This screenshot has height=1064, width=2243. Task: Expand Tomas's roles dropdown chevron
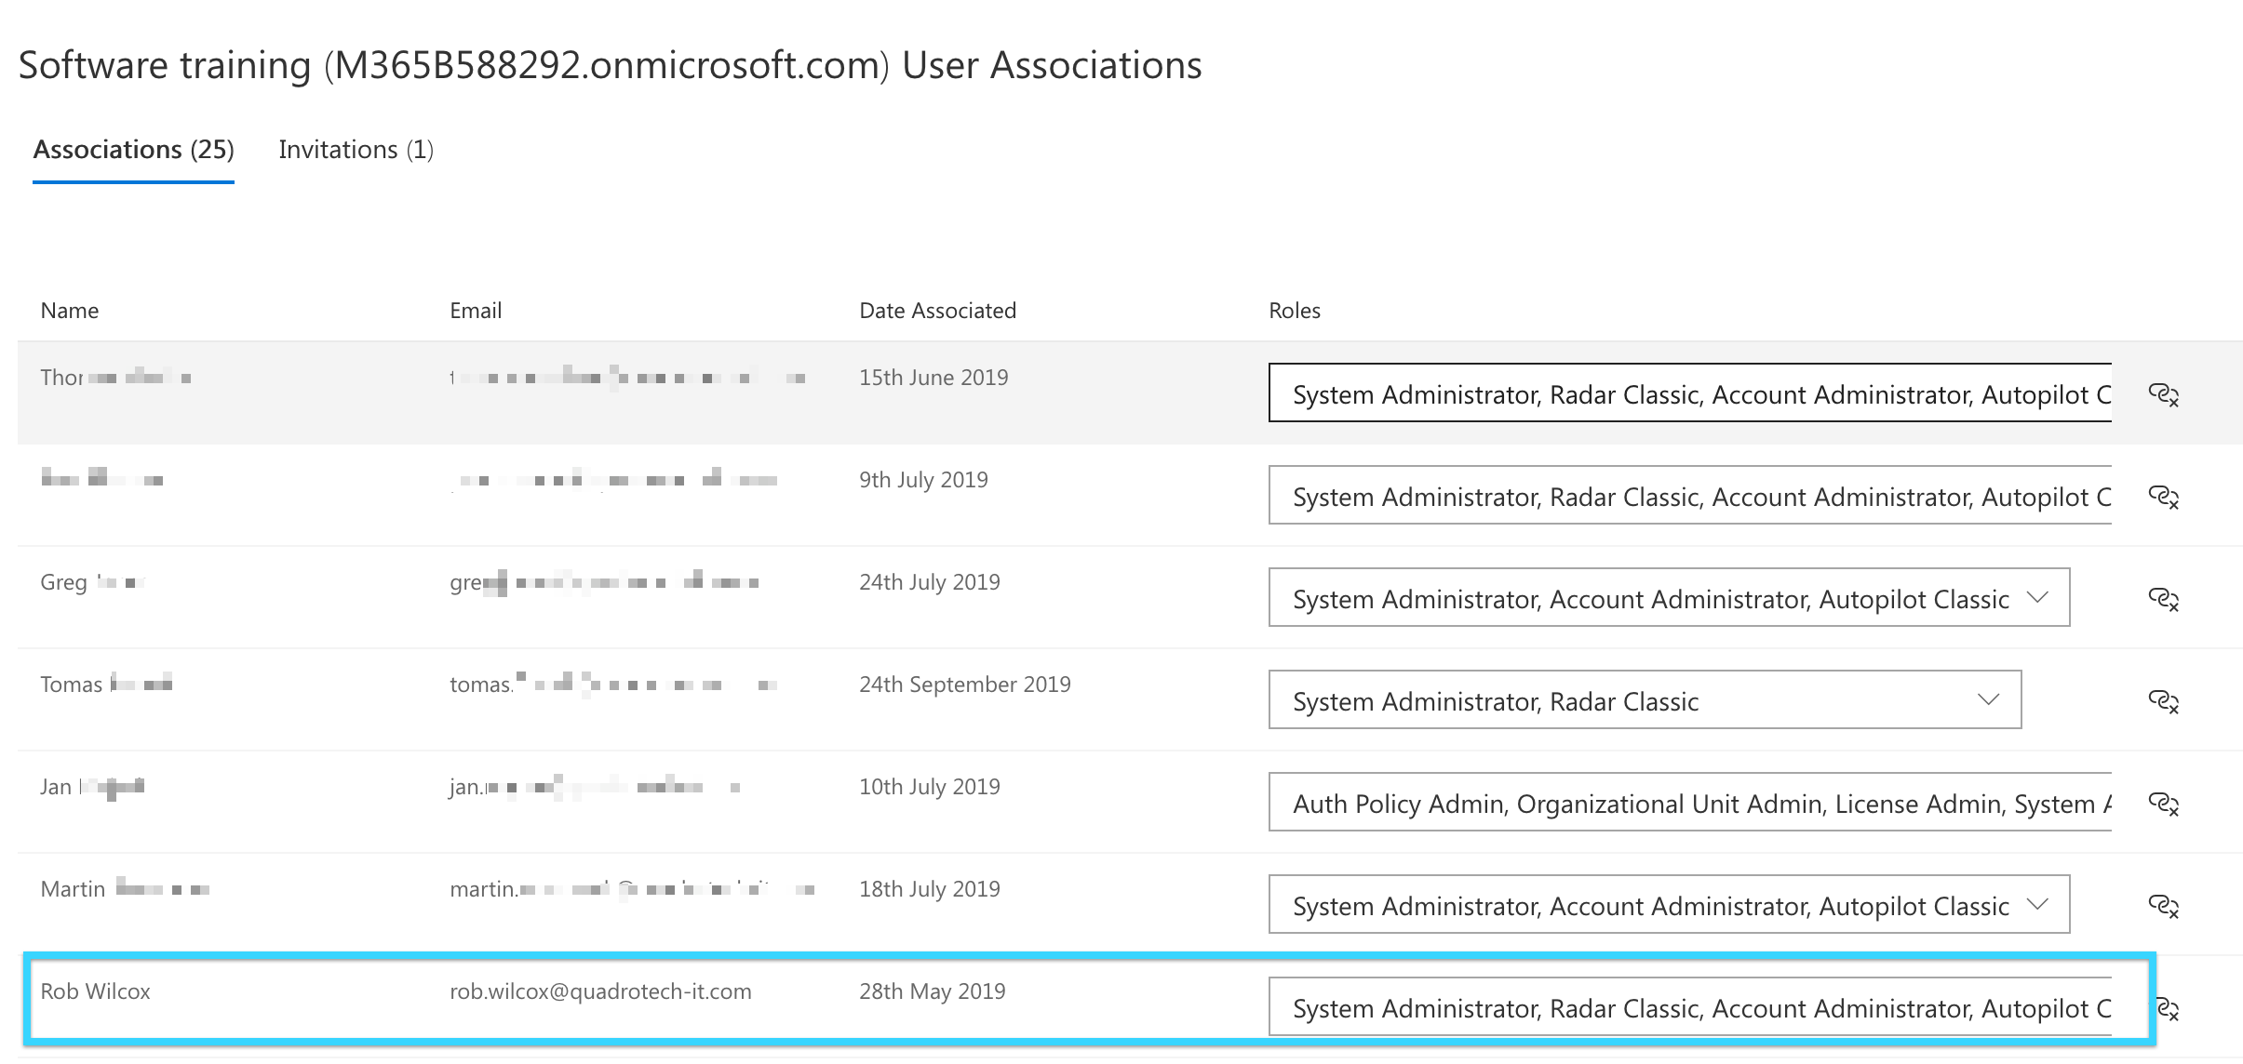[x=1988, y=699]
